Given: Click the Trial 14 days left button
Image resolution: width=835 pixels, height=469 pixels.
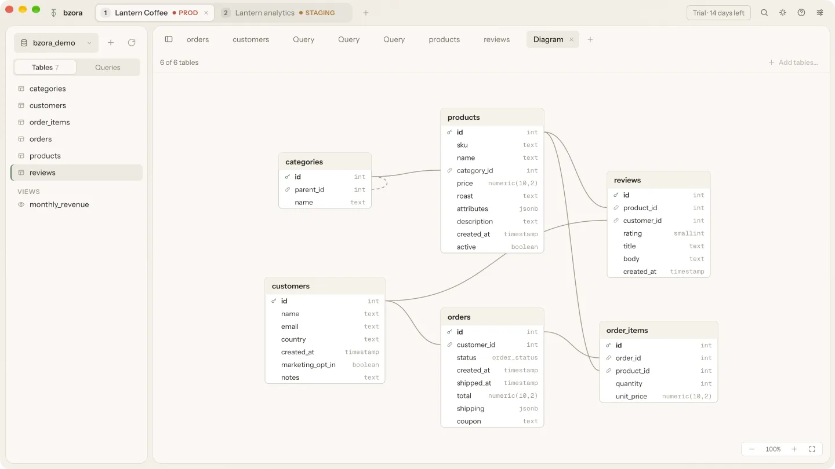Looking at the screenshot, I should click(719, 13).
